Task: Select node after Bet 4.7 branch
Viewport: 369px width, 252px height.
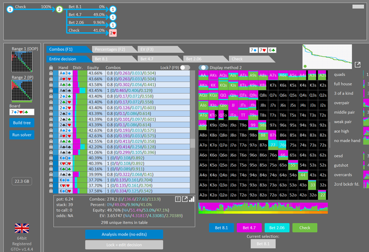Action: pyautogui.click(x=113, y=17)
